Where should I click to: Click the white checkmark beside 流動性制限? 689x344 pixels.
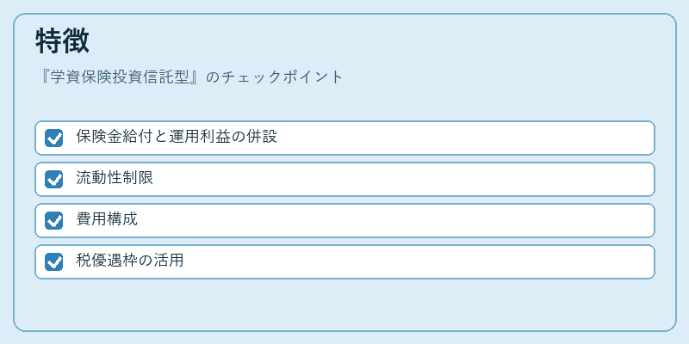tap(53, 180)
